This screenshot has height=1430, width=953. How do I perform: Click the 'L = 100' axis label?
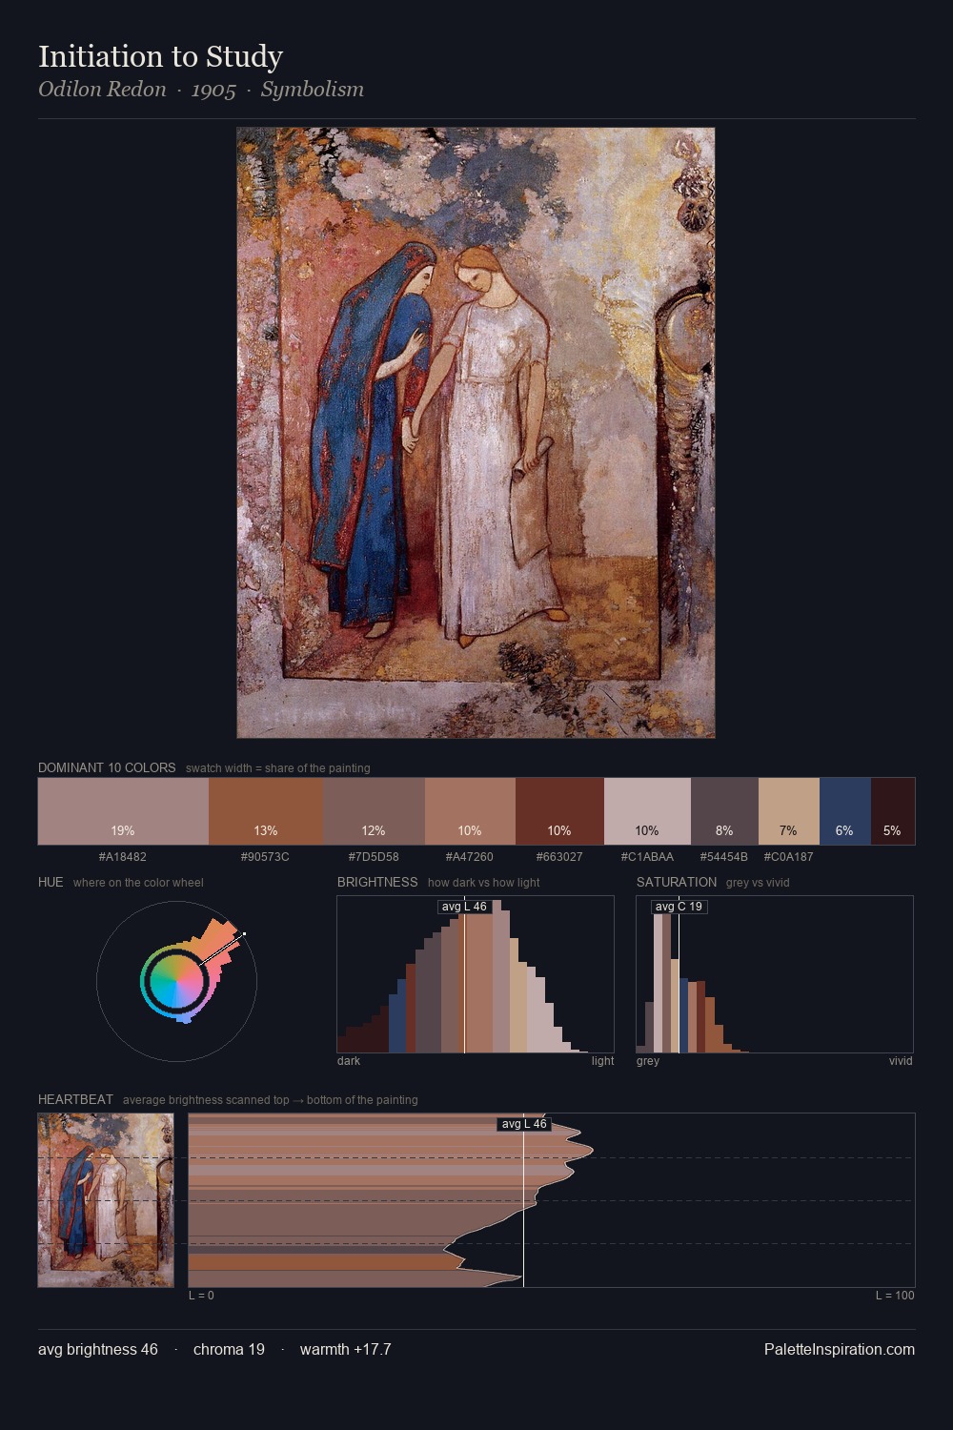(895, 1296)
